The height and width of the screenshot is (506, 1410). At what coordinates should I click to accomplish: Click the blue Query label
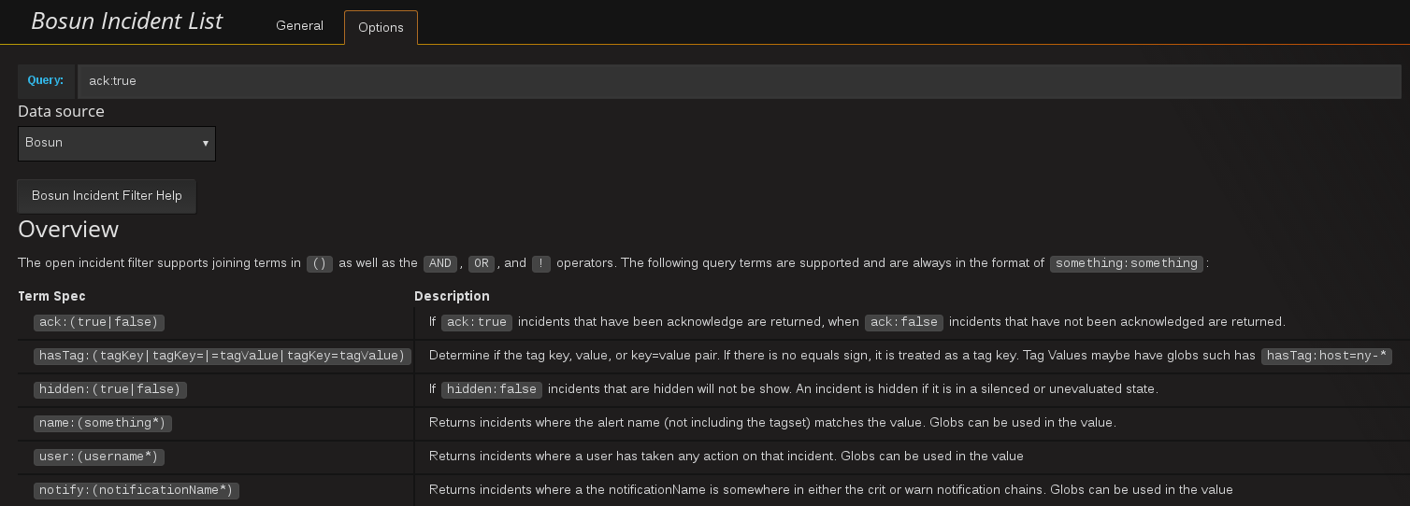(46, 80)
